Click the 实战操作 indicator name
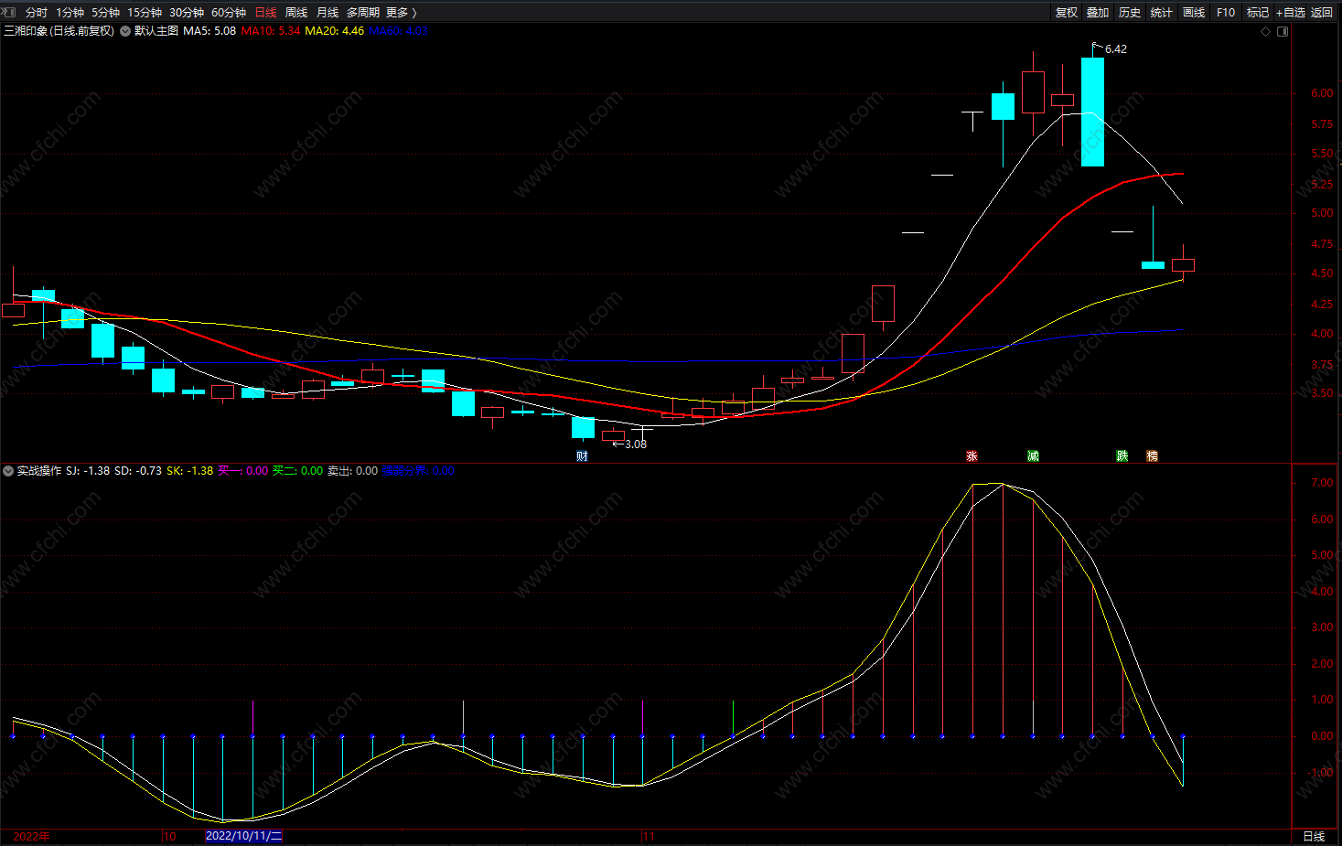This screenshot has height=846, width=1342. click(x=39, y=471)
